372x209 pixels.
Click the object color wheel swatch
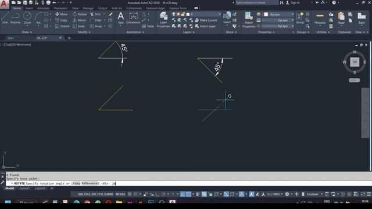258,15
